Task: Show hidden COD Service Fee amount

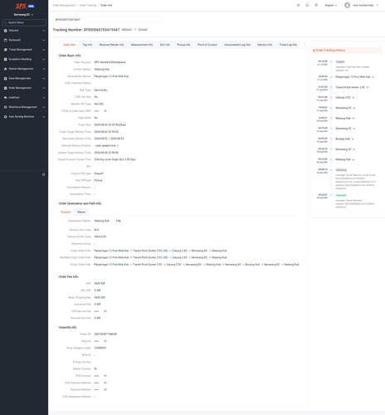Action: 105,311
